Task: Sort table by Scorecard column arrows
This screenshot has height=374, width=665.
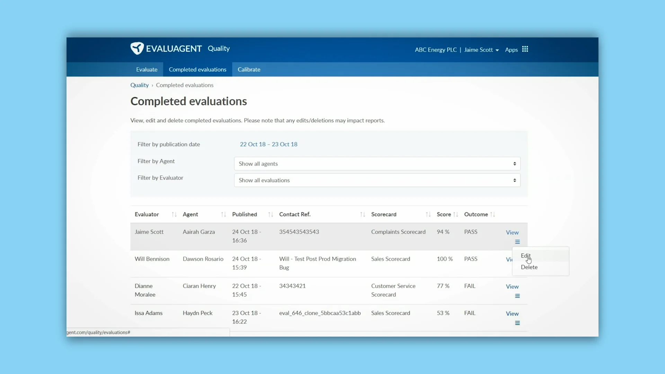Action: click(x=428, y=215)
